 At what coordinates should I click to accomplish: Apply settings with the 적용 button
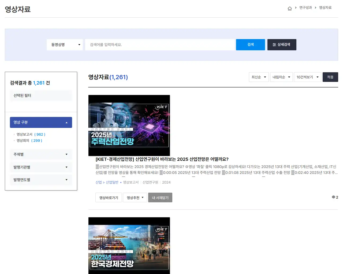[330, 77]
